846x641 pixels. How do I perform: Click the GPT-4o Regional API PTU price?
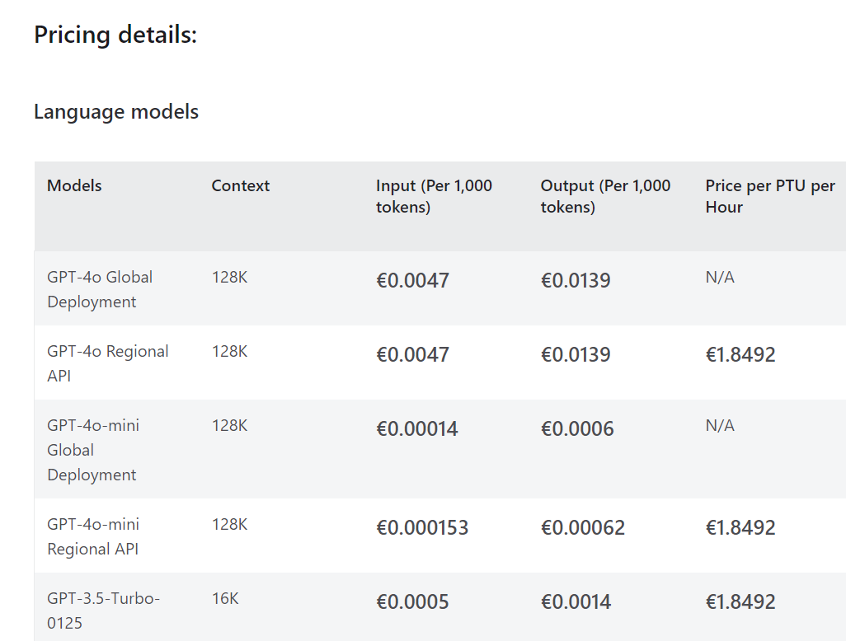[740, 355]
